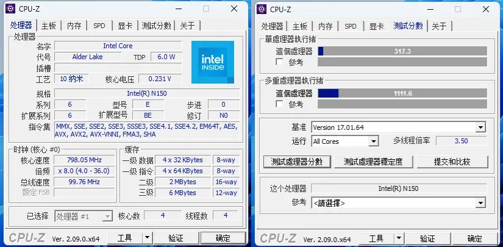Open 工具 dropdown arrow in left window
This screenshot has height=247, width=503.
[x=146, y=238]
